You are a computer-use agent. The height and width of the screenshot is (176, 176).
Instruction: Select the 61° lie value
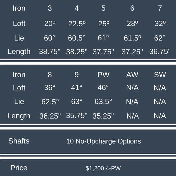coord(103,38)
